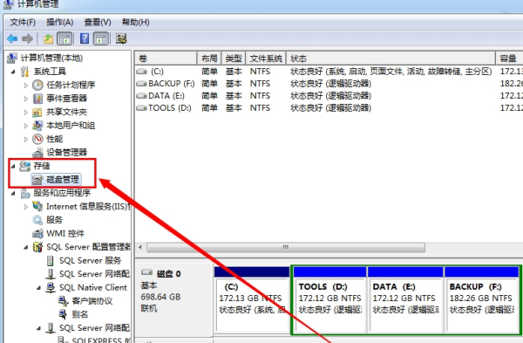Viewport: 523px width, 343px height.
Task: Click the drive icon of the (C:) volume row
Action: [x=141, y=72]
